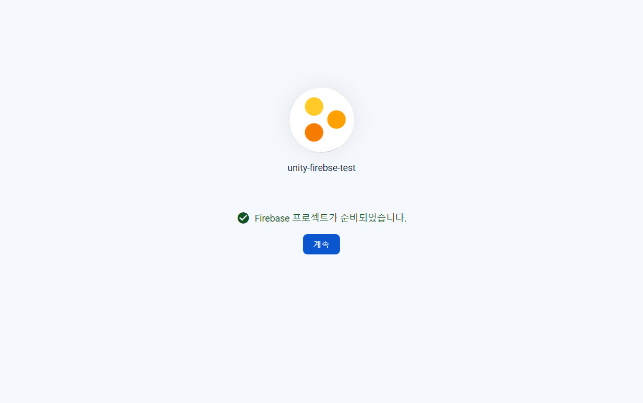
Task: Click the light orange dot in the logo
Action: tap(336, 119)
